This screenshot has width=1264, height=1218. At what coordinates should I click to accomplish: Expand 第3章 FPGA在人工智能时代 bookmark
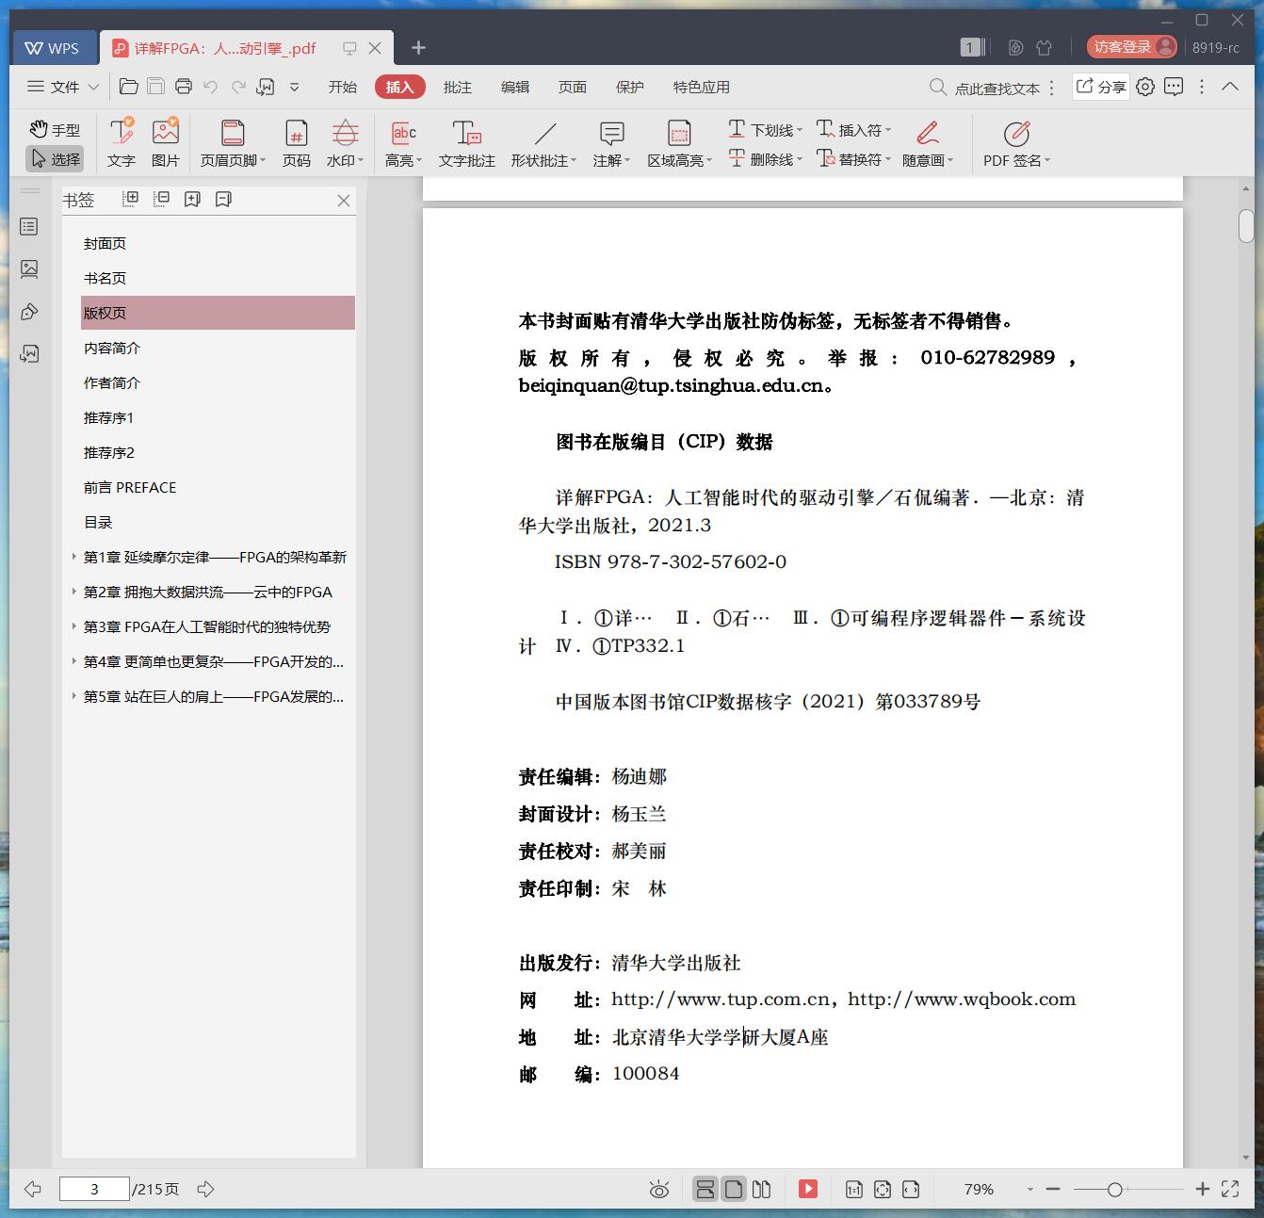(73, 626)
